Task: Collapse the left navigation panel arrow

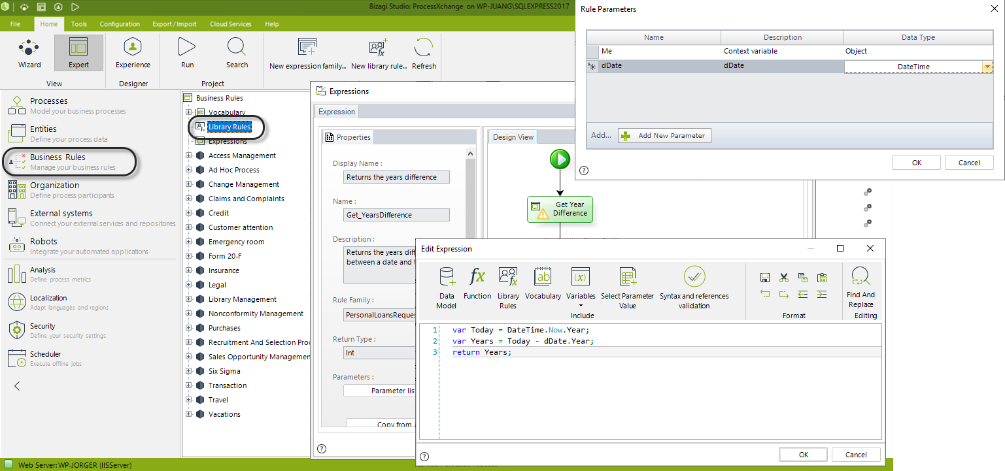Action: click(x=17, y=386)
